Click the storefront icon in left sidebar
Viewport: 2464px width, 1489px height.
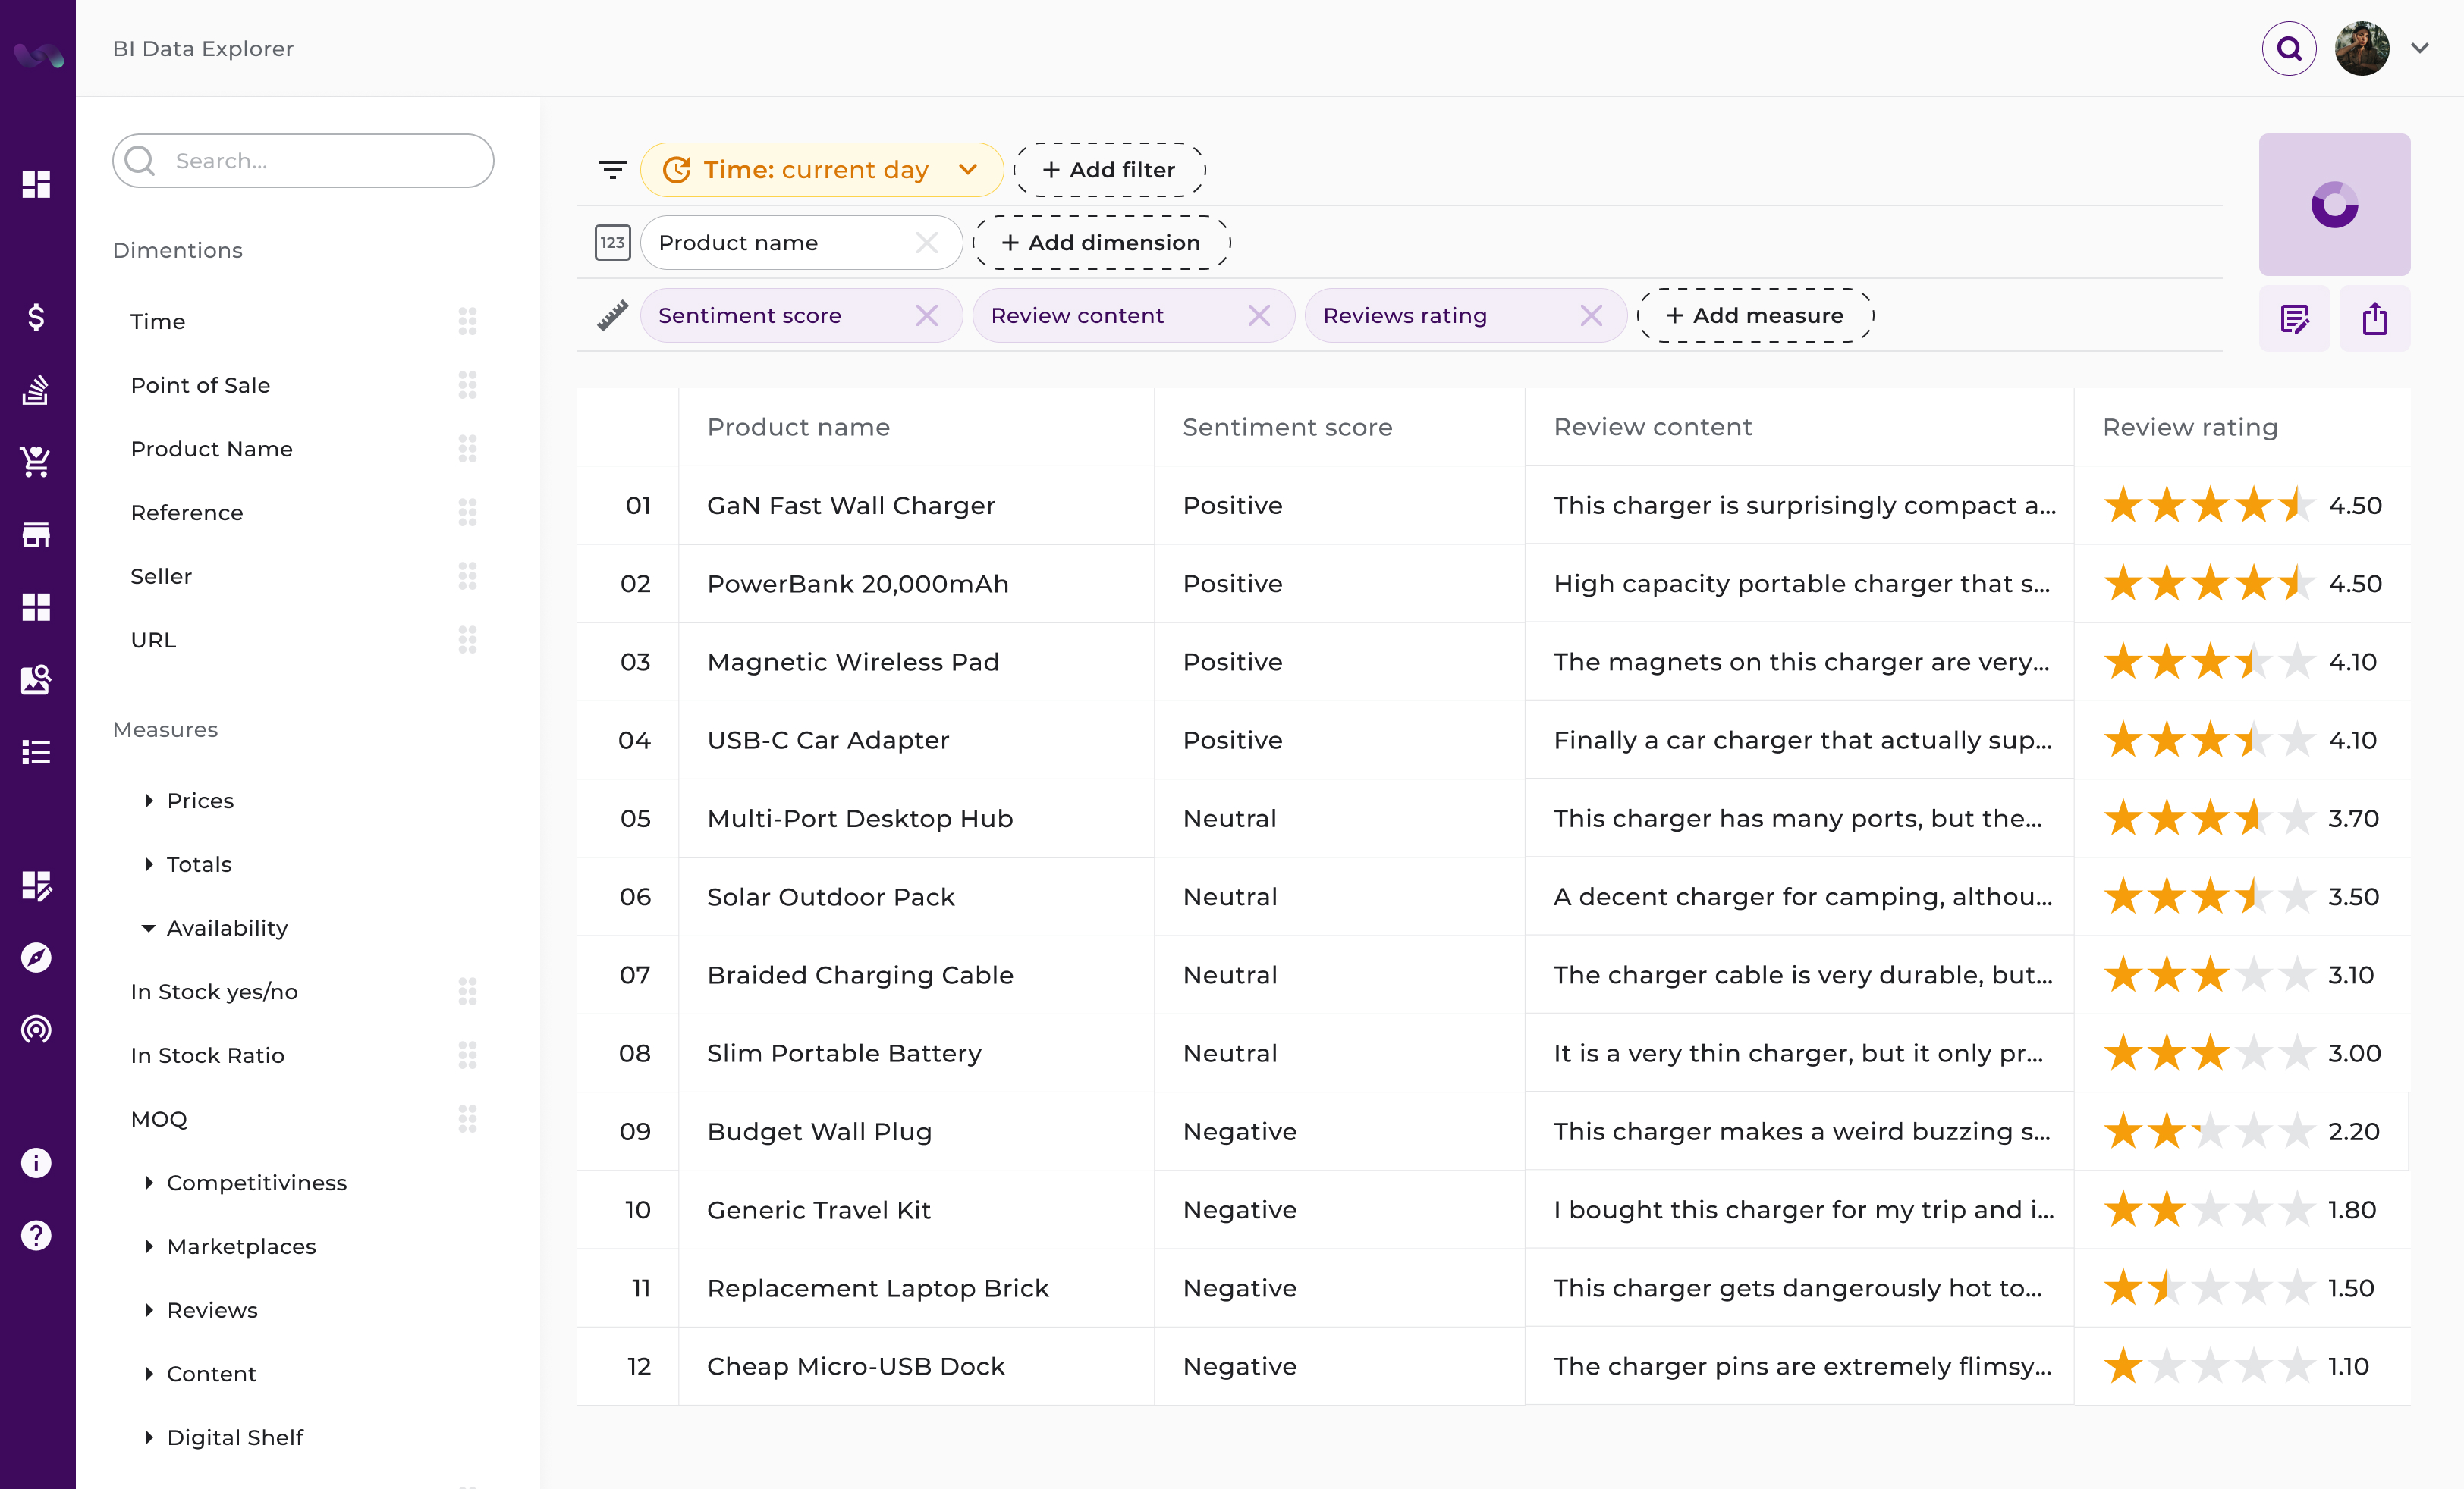[36, 533]
